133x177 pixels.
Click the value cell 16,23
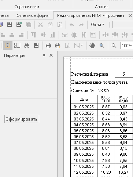coord(106,172)
